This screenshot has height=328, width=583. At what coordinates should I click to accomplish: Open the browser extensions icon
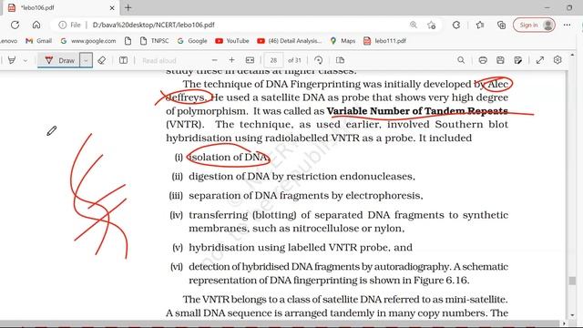[456, 25]
